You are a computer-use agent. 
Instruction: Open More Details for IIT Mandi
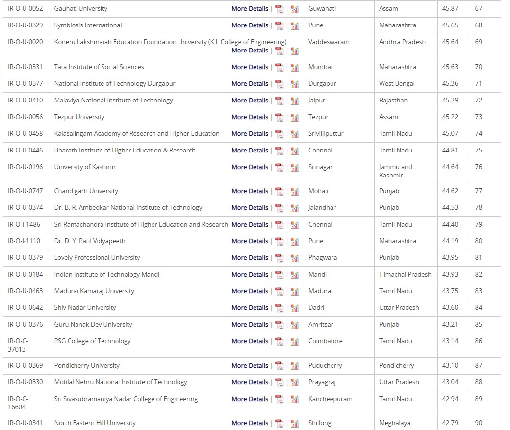click(250, 275)
